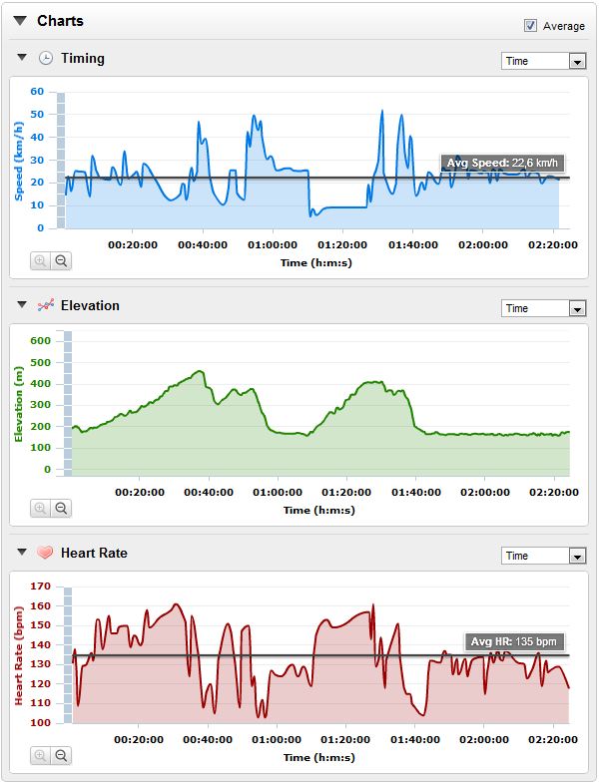Zoom in on the Elevation chart
Viewport: 599px width, 782px height.
pyautogui.click(x=41, y=508)
